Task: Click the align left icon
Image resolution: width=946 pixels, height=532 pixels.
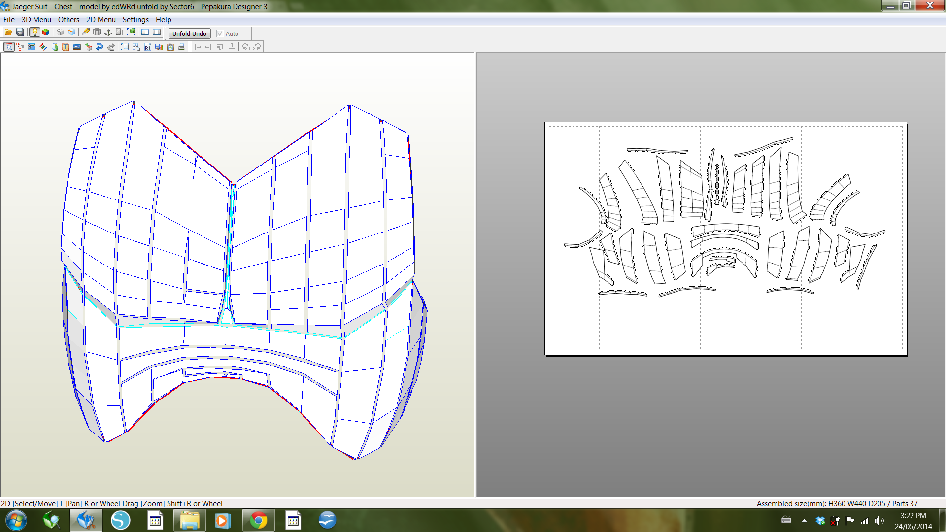Action: [x=198, y=47]
